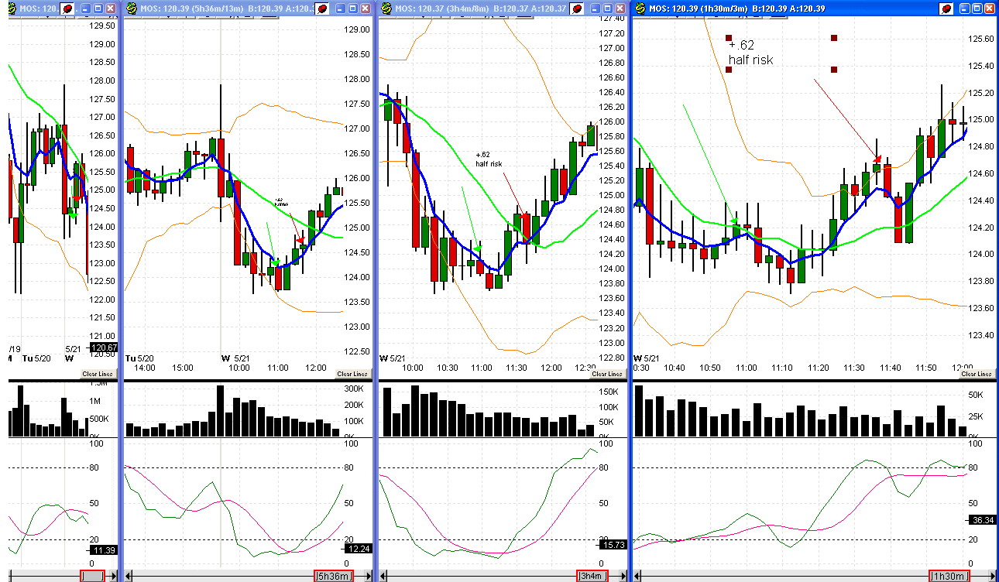Click the right scroll arrow below the 5h36m chart

tap(368, 576)
